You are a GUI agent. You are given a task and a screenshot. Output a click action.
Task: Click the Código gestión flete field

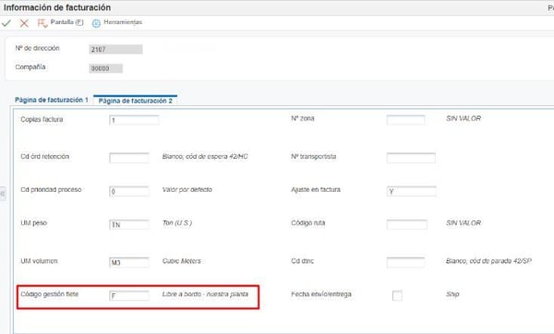pyautogui.click(x=129, y=295)
